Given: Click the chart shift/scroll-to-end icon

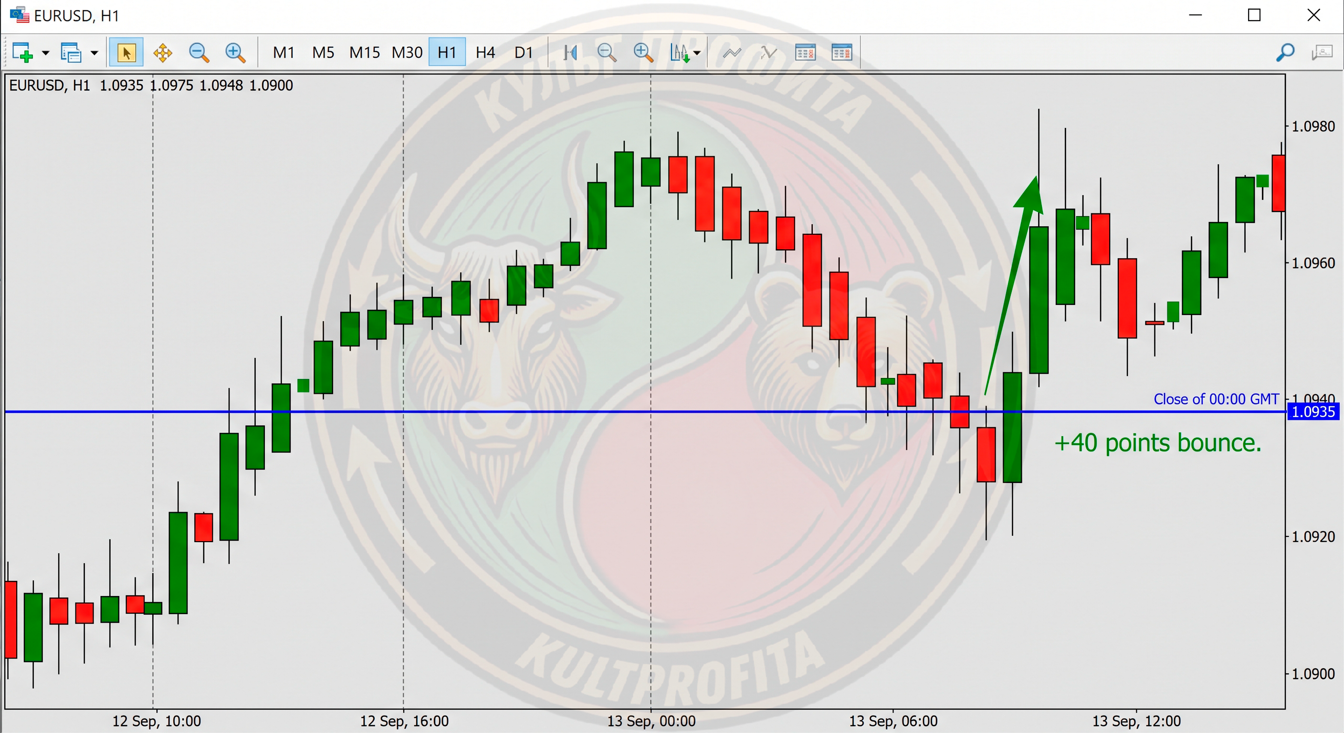Looking at the screenshot, I should click(x=570, y=52).
